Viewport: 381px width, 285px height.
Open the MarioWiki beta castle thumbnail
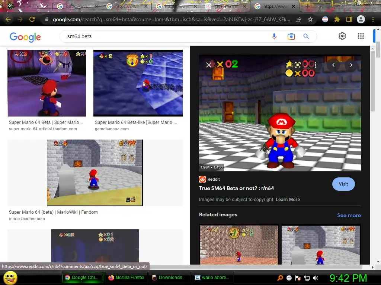click(95, 173)
